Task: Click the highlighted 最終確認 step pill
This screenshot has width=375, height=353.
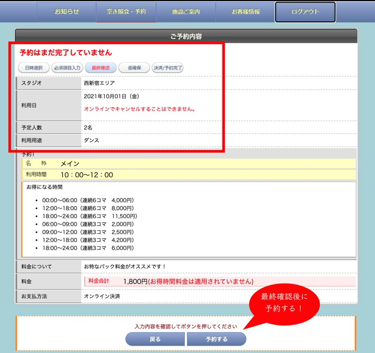Action: coord(100,68)
